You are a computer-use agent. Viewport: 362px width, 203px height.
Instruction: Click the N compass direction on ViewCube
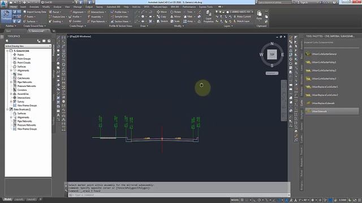[x=272, y=44]
